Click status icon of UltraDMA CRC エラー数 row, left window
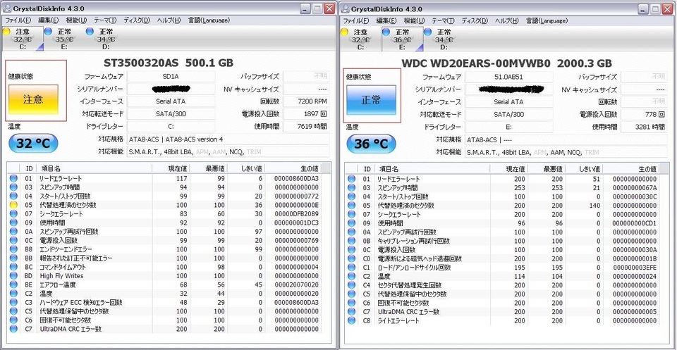The image size is (677, 350). (x=13, y=329)
